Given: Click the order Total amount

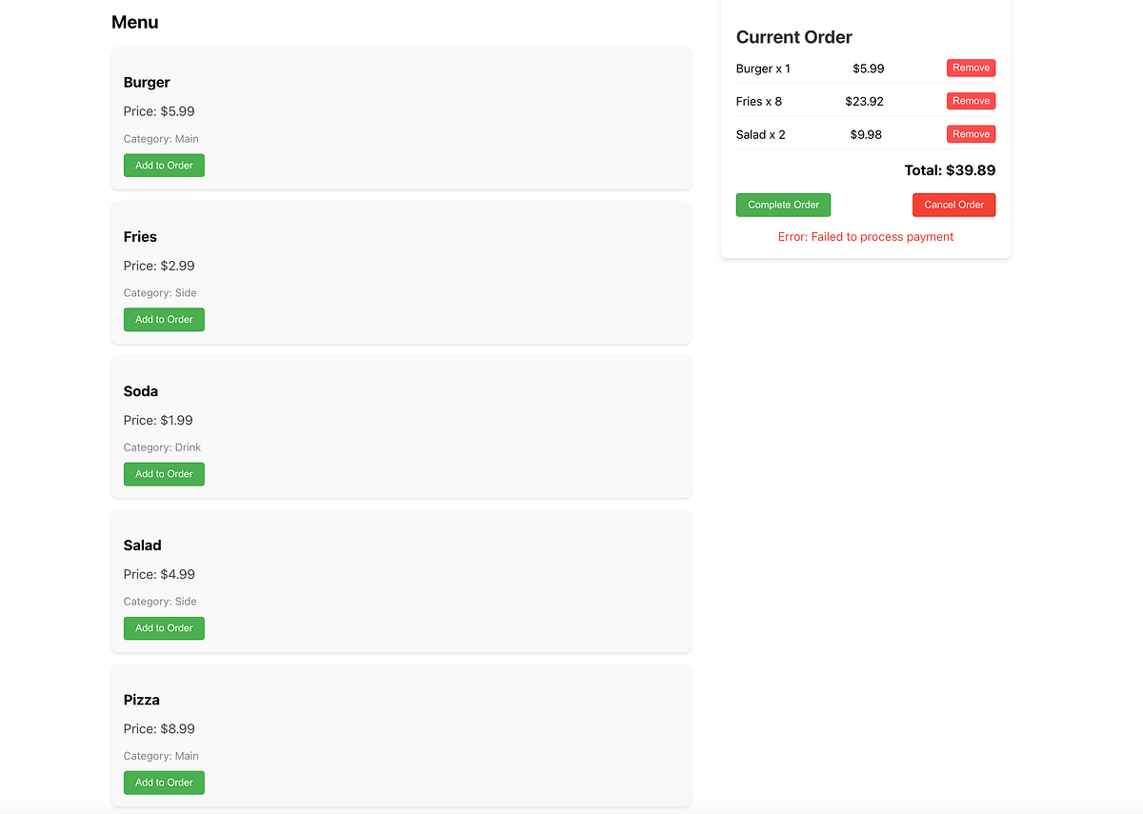Looking at the screenshot, I should (x=950, y=169).
